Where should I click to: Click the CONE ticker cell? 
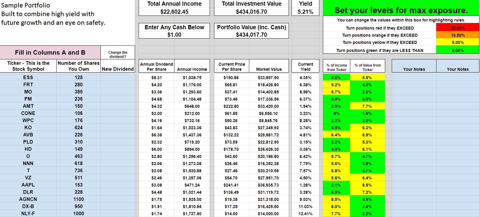[x=28, y=113]
